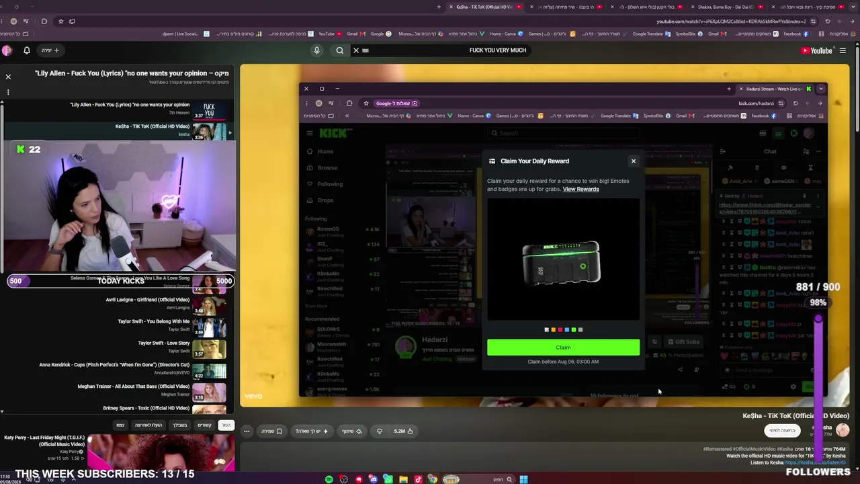Select the קשורים filter chip
The image size is (860, 484).
(x=205, y=425)
